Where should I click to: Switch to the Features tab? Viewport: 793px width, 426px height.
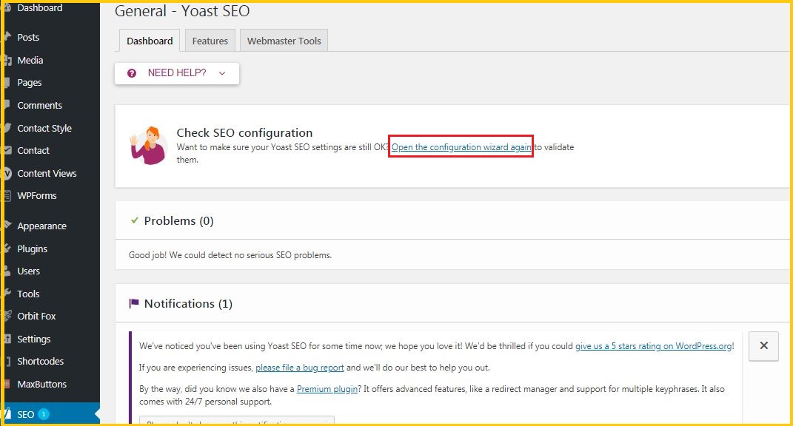[210, 41]
